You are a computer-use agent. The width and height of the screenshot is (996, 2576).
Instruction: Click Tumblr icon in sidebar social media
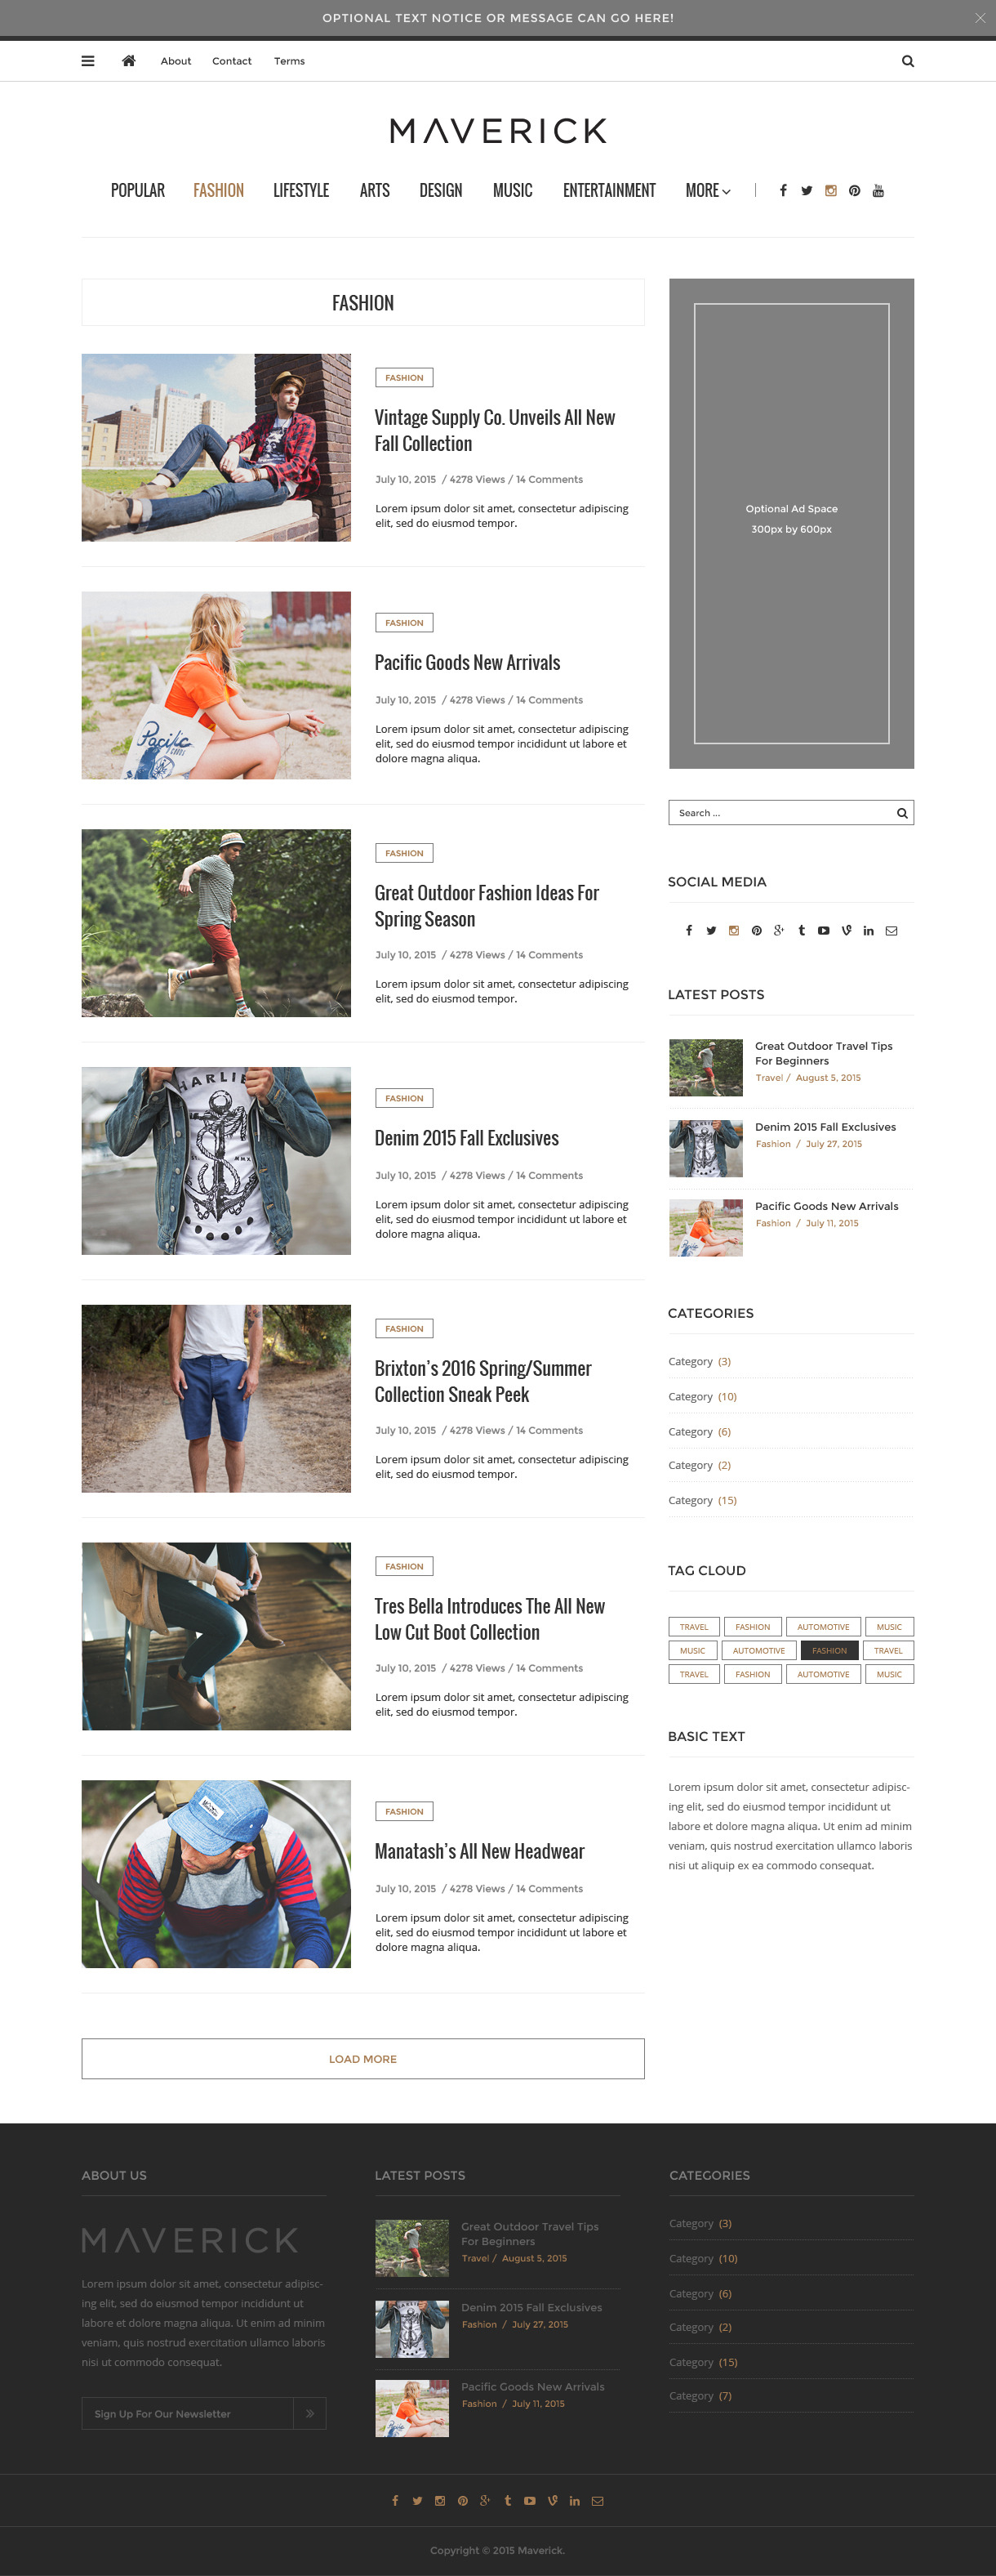point(801,931)
